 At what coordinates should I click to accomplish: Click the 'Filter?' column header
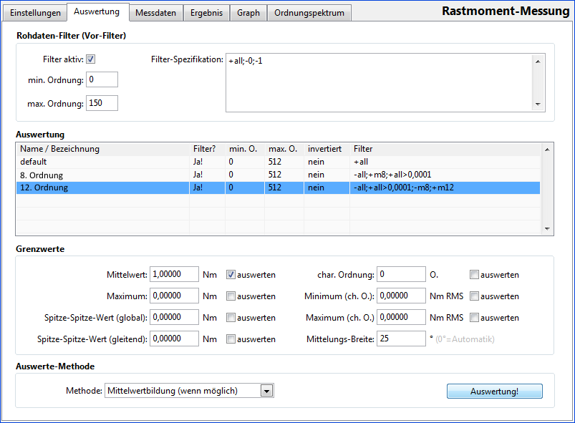[x=207, y=149]
